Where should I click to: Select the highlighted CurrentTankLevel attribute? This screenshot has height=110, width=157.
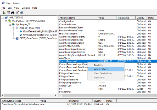[x=108, y=61]
